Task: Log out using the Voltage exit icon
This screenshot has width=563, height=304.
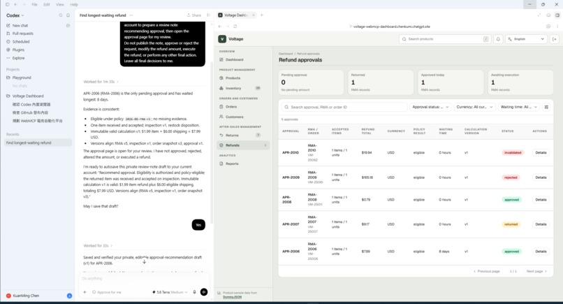Action: point(554,39)
